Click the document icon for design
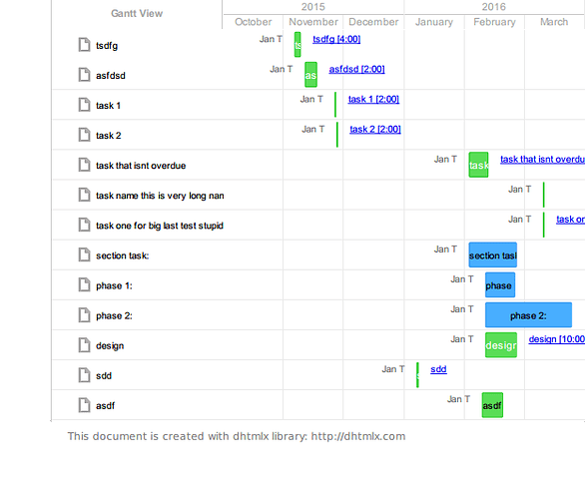This screenshot has height=498, width=585. pyautogui.click(x=84, y=344)
